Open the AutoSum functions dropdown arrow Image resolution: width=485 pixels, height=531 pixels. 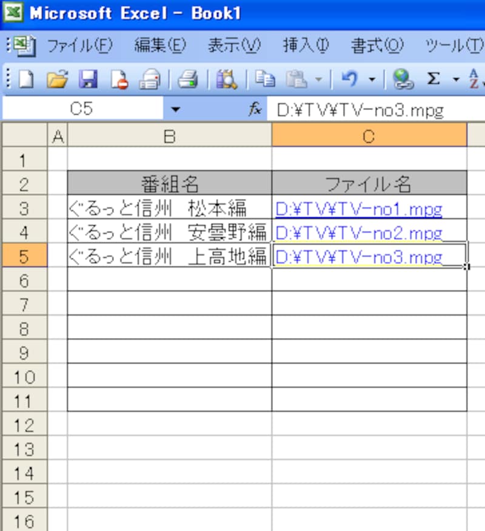click(457, 79)
